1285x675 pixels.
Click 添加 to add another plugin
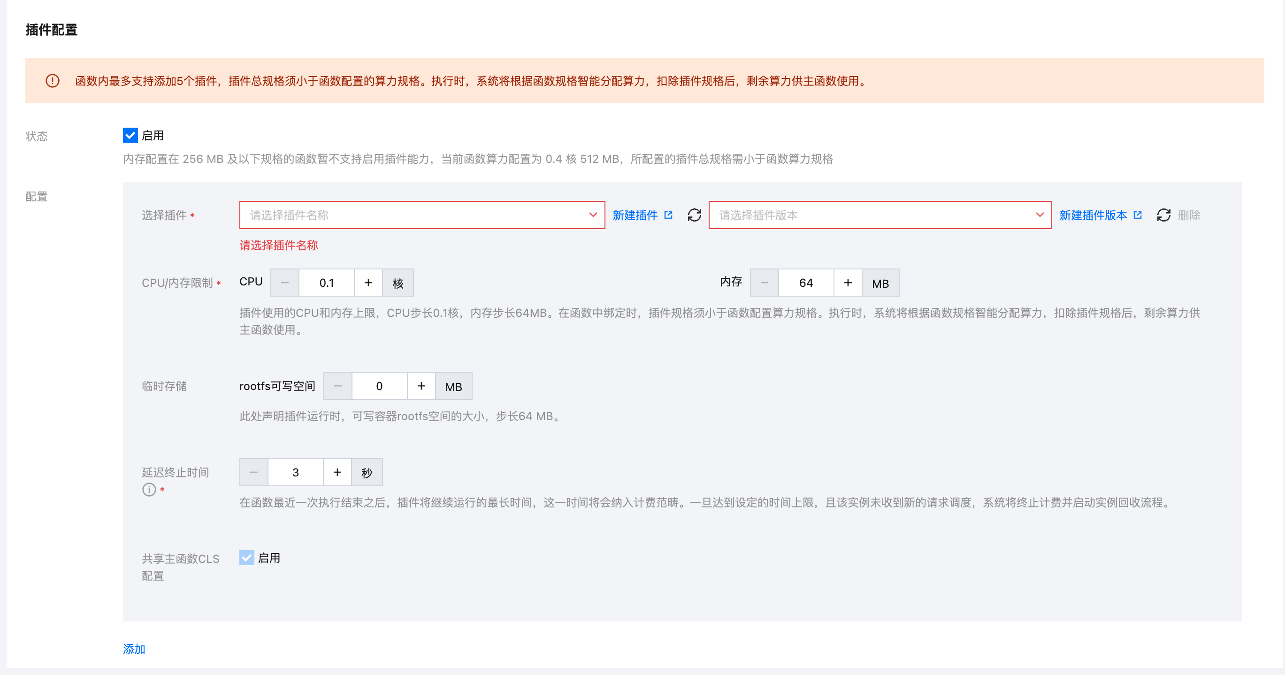coord(134,649)
